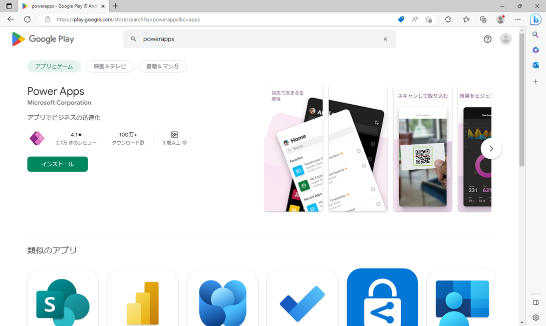Focus the powerapps search field
The width and height of the screenshot is (546, 326).
(259, 39)
